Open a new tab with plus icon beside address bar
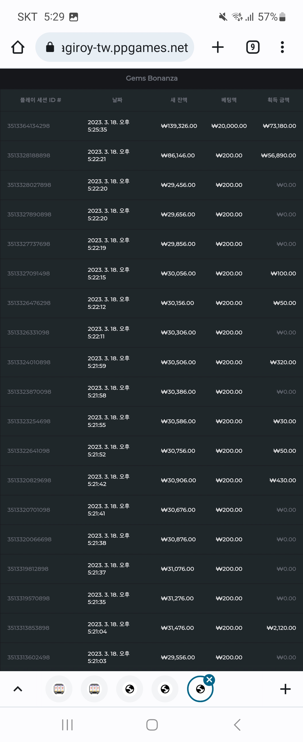The height and width of the screenshot is (742, 303). 218,47
